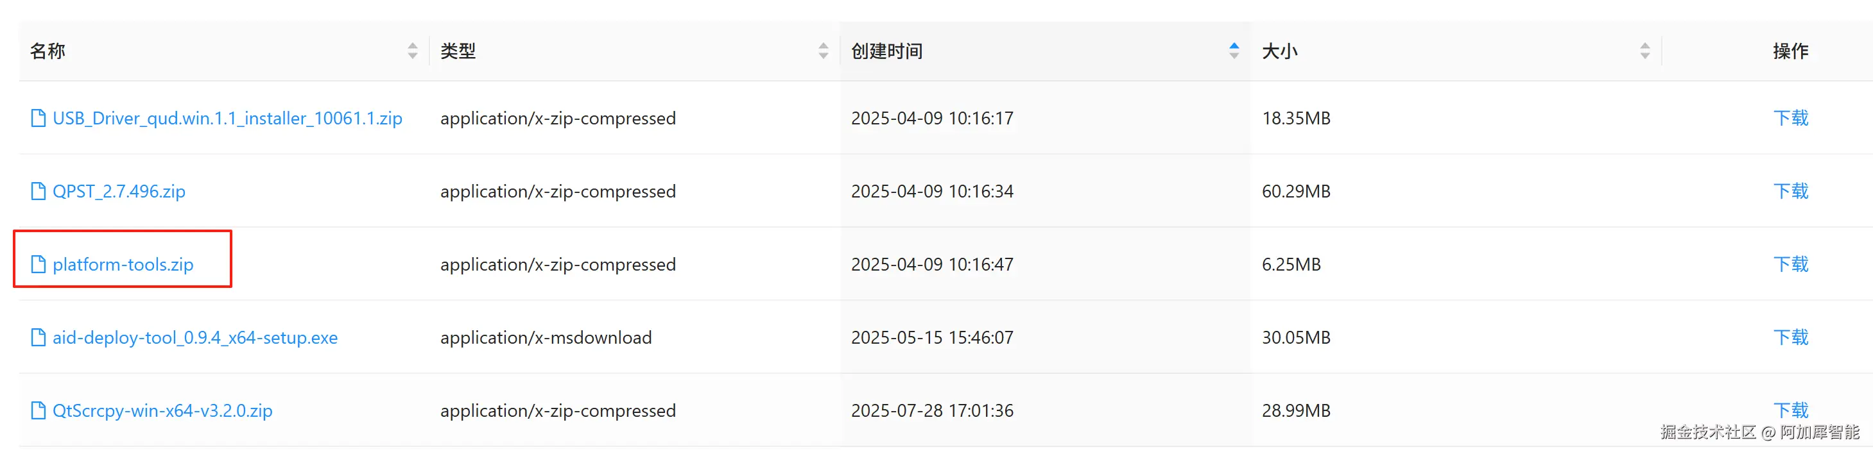The width and height of the screenshot is (1873, 454).
Task: Click 下载 for the aid-deploy-tool exe
Action: tap(1790, 337)
